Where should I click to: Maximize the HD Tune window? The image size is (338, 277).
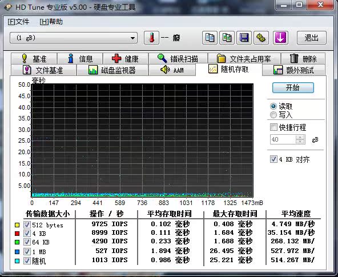pyautogui.click(x=299, y=5)
